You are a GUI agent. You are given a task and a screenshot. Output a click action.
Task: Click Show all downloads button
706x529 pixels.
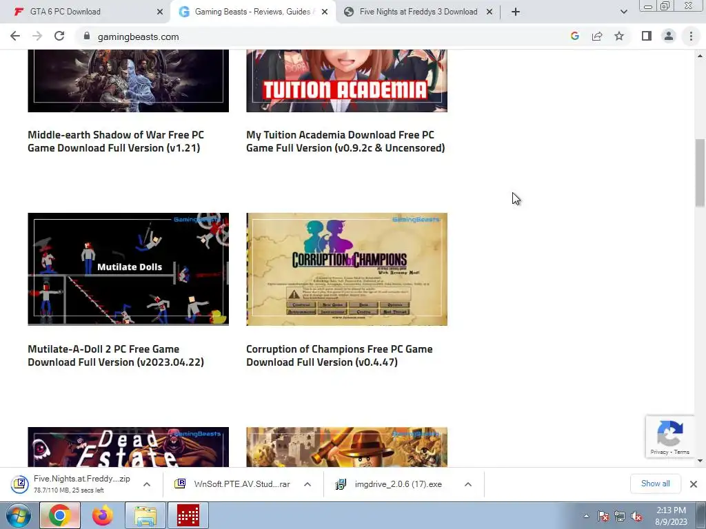point(655,484)
